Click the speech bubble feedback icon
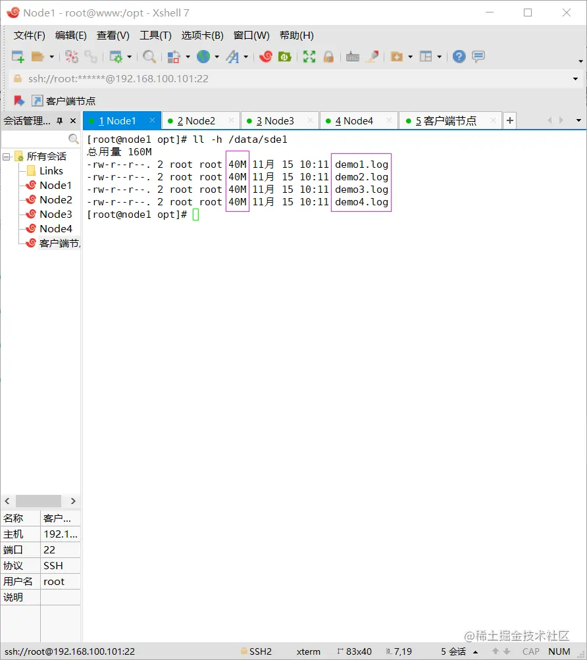This screenshot has width=587, height=660. tap(478, 57)
